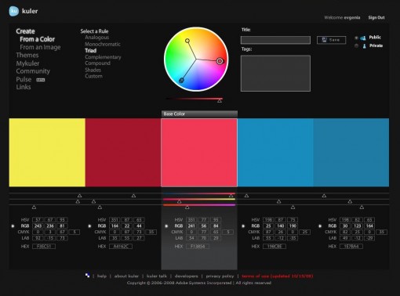Click the Title input field
This screenshot has width=400, height=296.
point(275,40)
